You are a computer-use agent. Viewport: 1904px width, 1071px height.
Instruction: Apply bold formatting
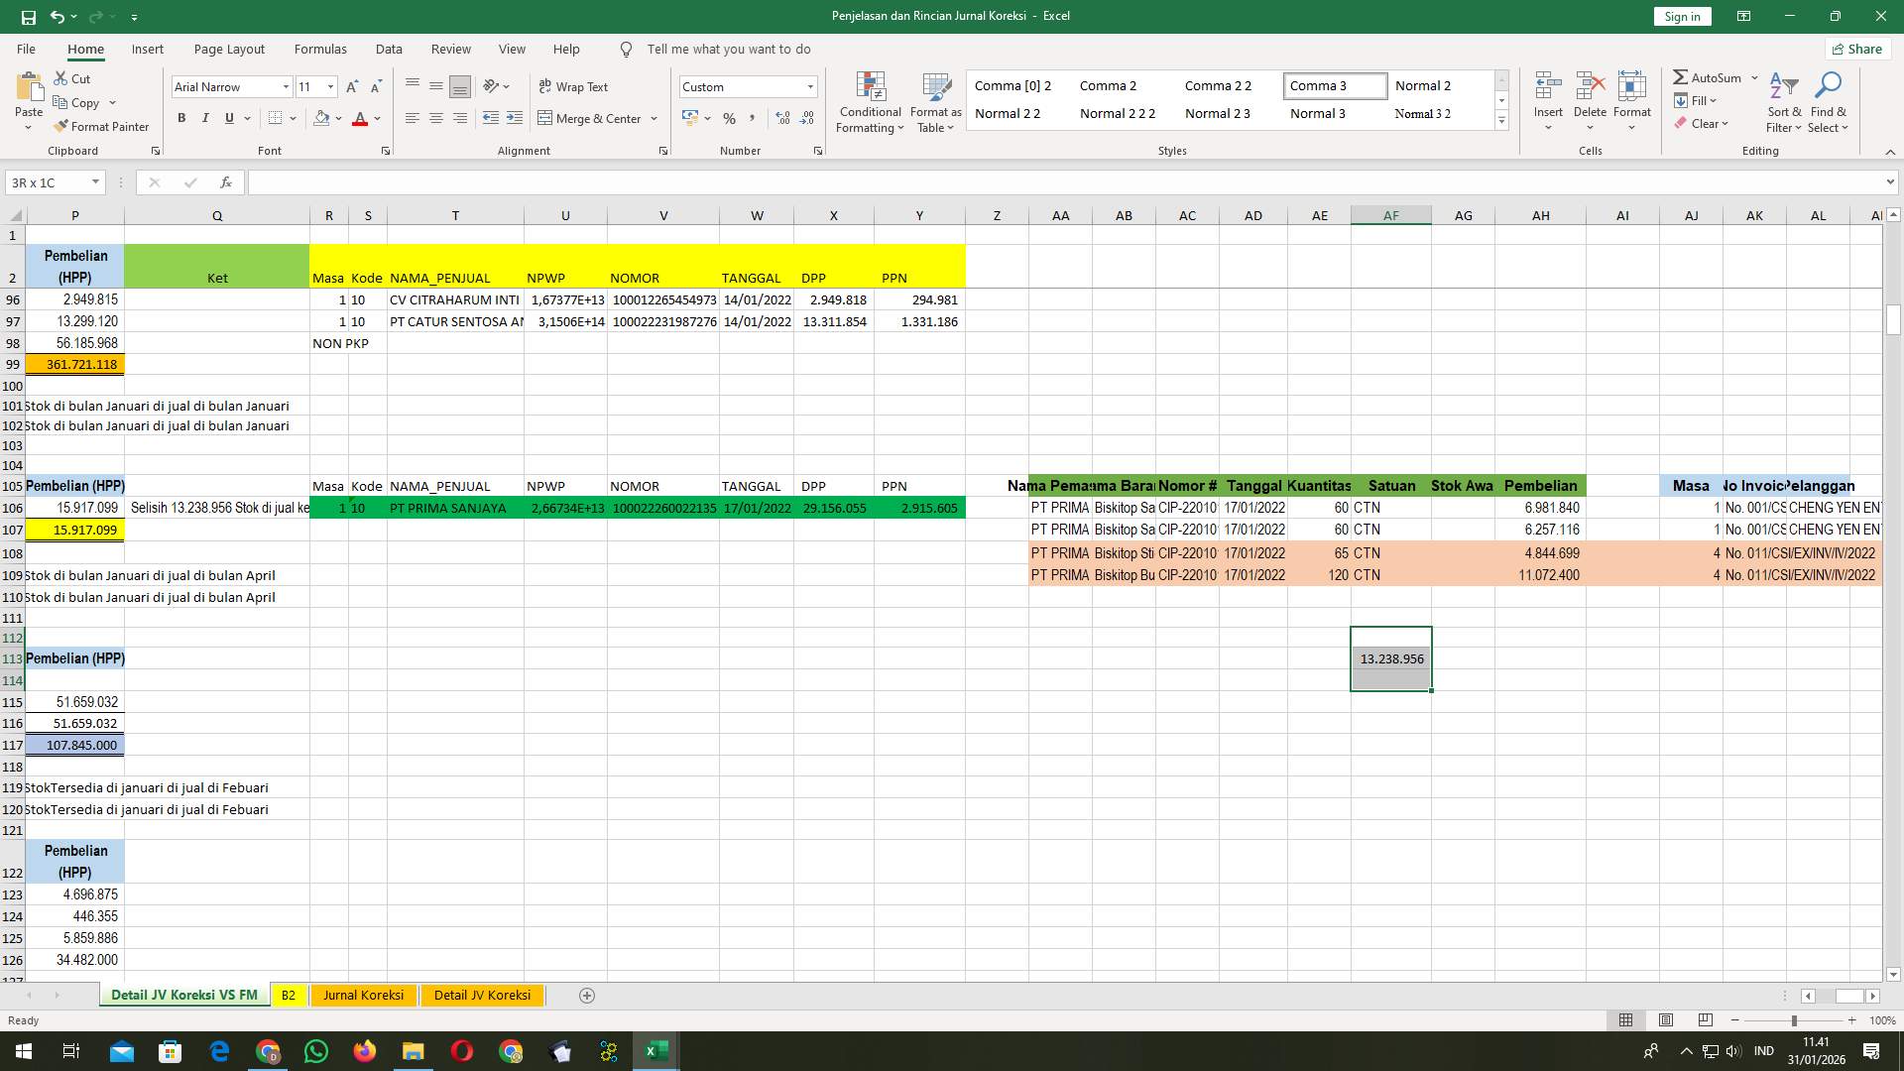(x=181, y=118)
